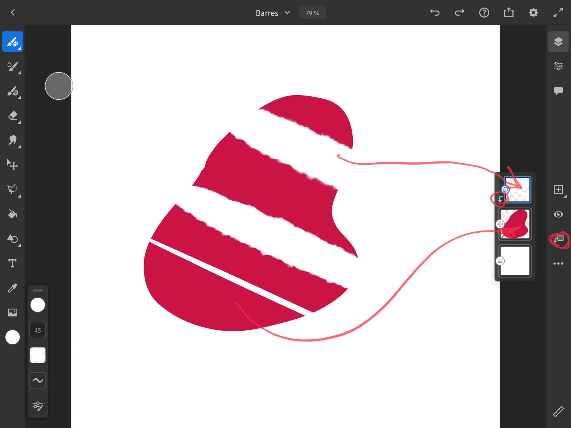This screenshot has height=428, width=571.
Task: Select the Live Brush watercolor tool
Action: tap(13, 67)
